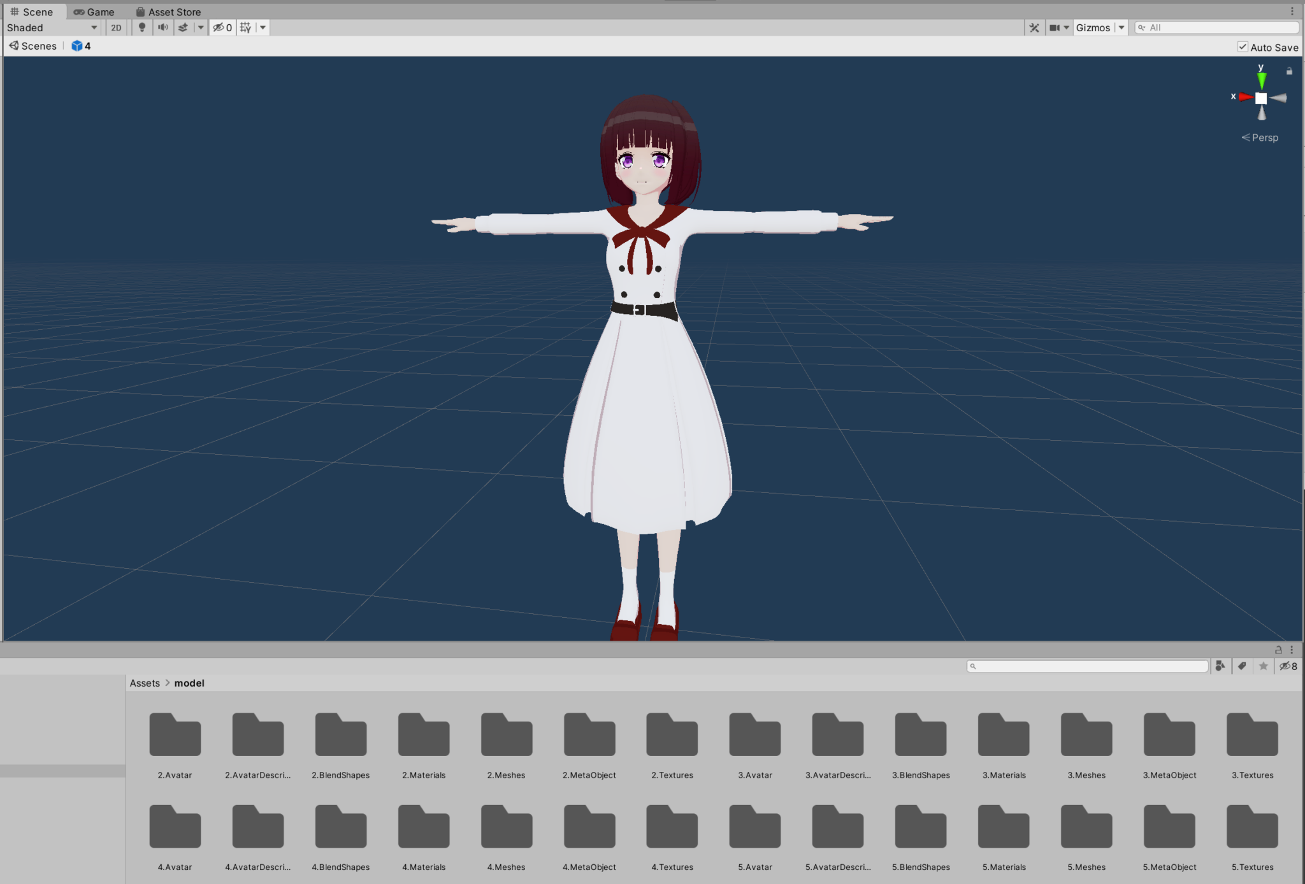Screen dimensions: 1305x884
Task: Enable the 2D view mode
Action: coord(116,27)
